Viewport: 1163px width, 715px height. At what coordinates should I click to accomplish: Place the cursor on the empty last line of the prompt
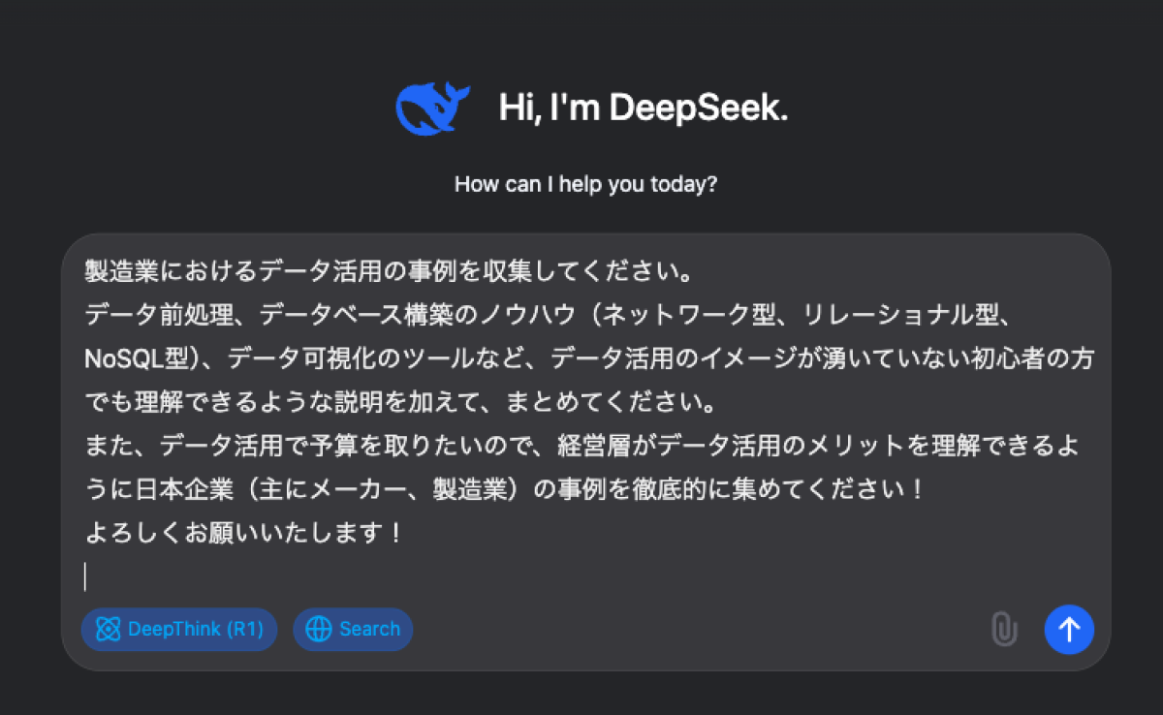coord(388,577)
